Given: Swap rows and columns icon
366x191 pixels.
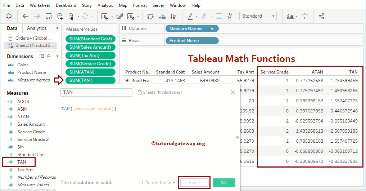Looking at the screenshot, I should coord(150,16).
